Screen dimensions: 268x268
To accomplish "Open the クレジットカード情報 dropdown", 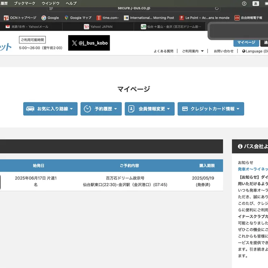I will pos(211,109).
